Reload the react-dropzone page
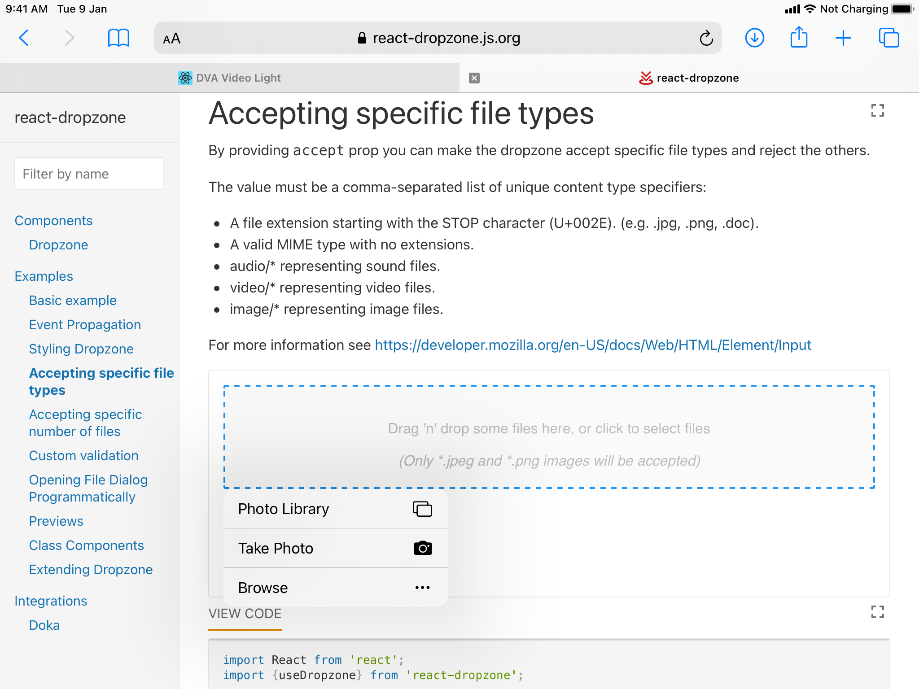 (706, 38)
